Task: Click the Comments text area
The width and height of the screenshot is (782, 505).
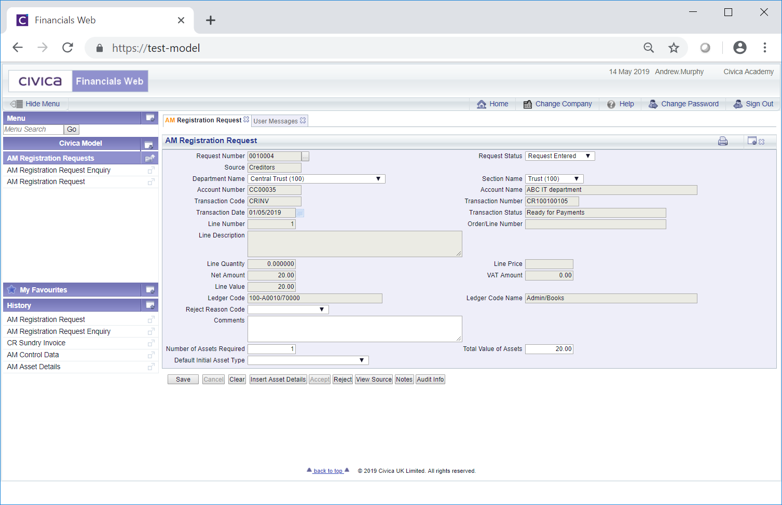Action: point(355,329)
